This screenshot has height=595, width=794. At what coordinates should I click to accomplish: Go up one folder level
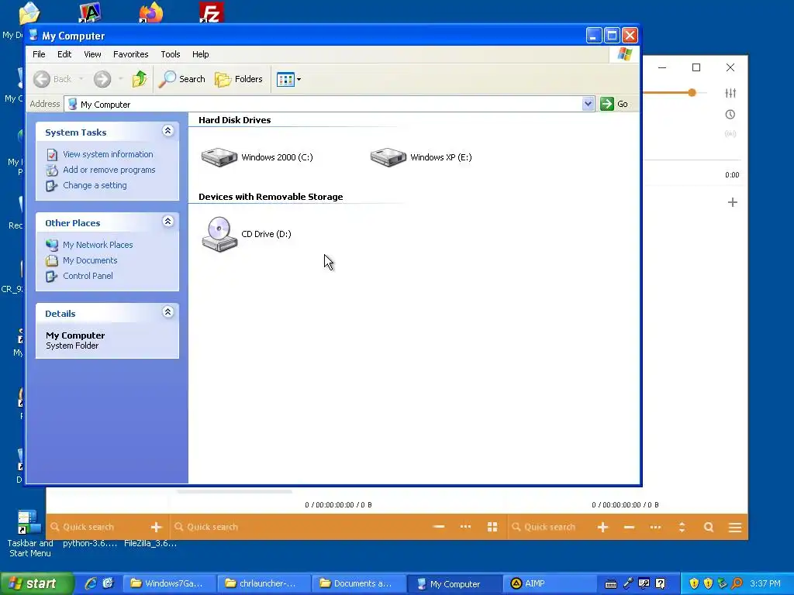pos(140,79)
